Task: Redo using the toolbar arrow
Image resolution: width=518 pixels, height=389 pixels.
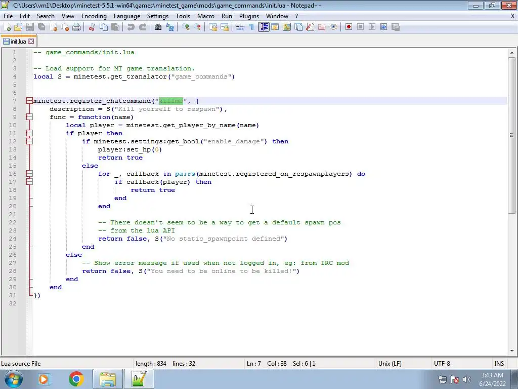Action: click(x=142, y=27)
